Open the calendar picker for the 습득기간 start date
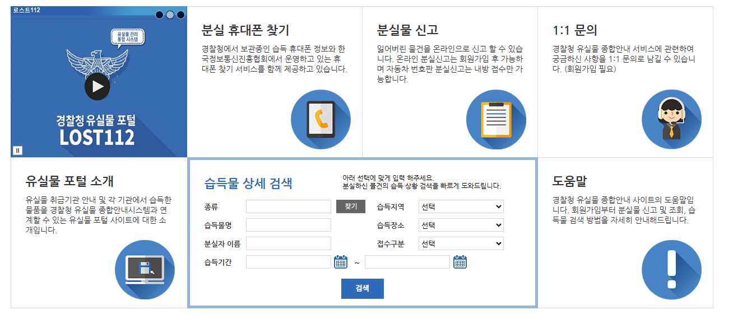Viewport: 733px width, 324px height. click(x=341, y=261)
